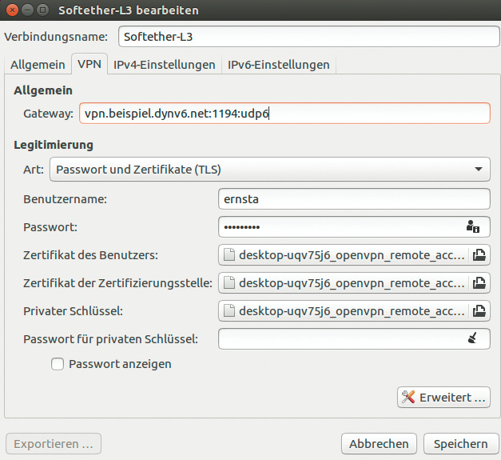Click the document icon in Zertifikat des Benutzers chooser
The width and height of the screenshot is (501, 460).
229,255
